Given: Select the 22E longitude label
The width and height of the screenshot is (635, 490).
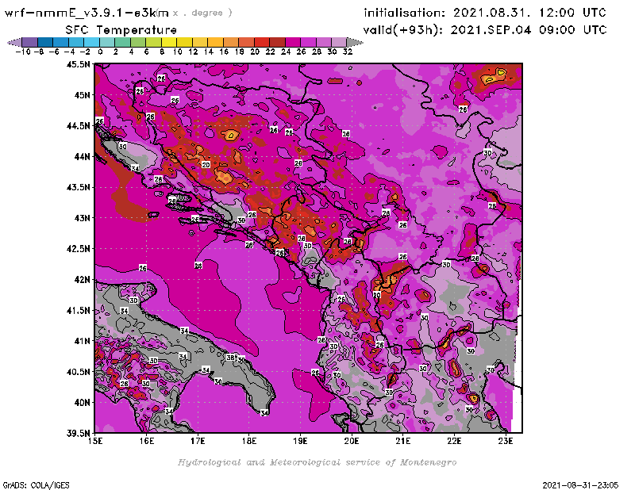Looking at the screenshot, I should point(454,441).
